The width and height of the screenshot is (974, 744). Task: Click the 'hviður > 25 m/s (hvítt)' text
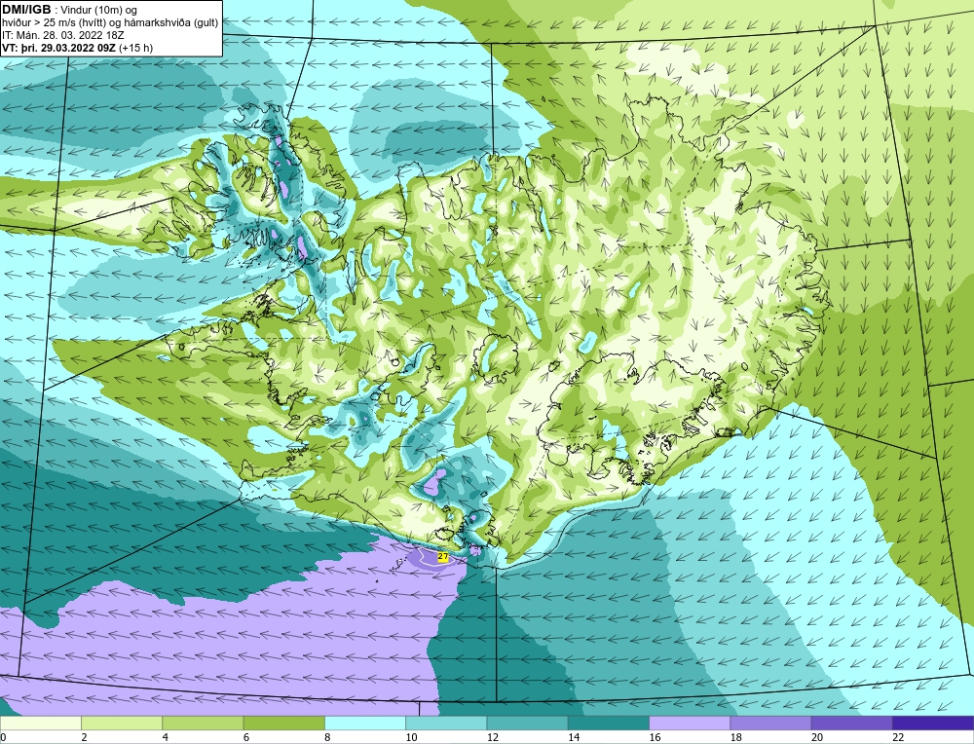53,22
